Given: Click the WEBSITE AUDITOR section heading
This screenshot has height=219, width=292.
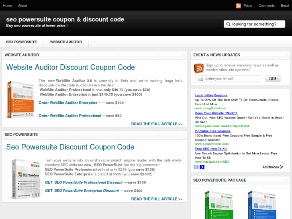Looking at the screenshot, I should coord(22,55).
